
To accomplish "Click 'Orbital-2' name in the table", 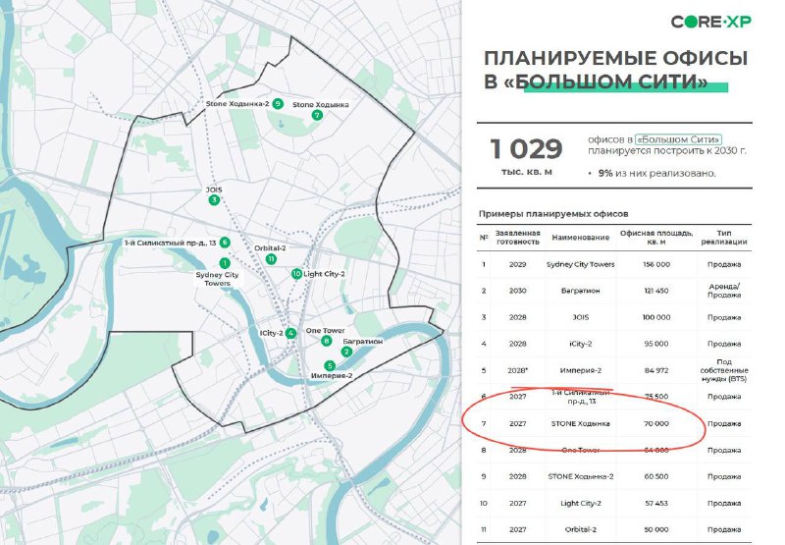I will coord(580,529).
